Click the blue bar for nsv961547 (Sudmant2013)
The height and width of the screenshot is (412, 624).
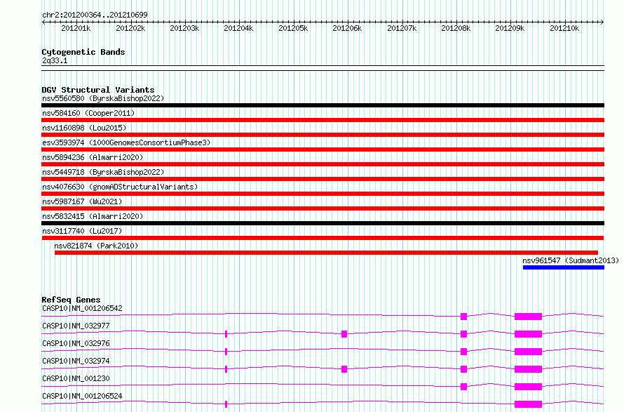pyautogui.click(x=564, y=267)
